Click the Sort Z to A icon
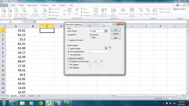 coord(64,14)
